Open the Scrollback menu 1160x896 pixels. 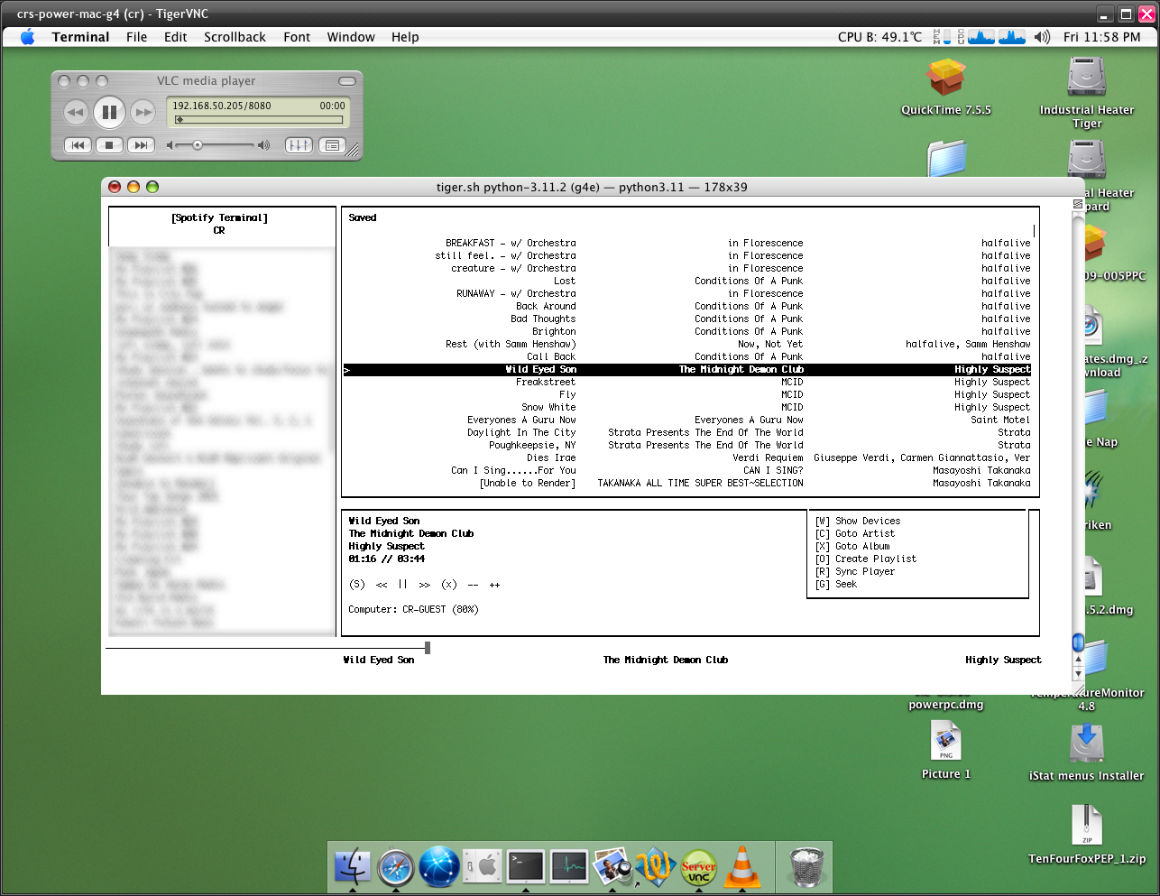pos(235,37)
